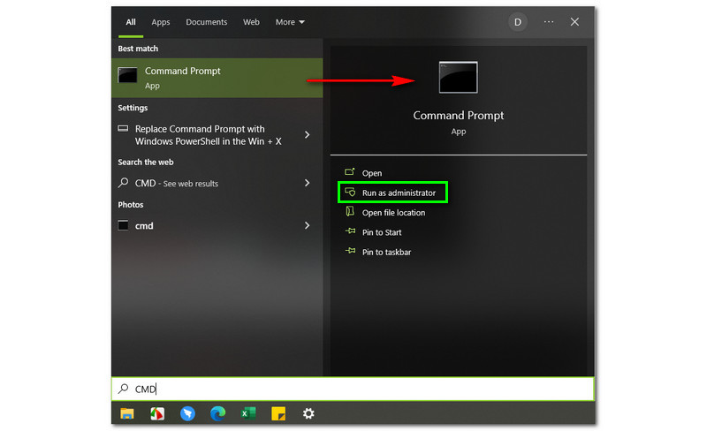
Task: Open File Explorer from the taskbar
Action: 127,413
